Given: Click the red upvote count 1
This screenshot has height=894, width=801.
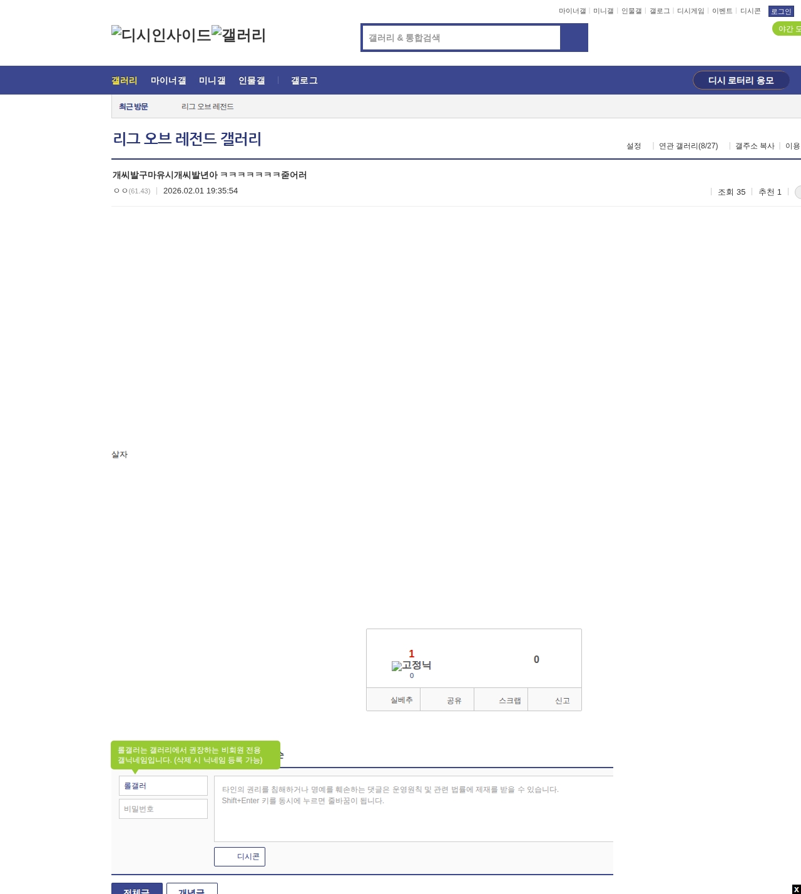Looking at the screenshot, I should (x=411, y=654).
